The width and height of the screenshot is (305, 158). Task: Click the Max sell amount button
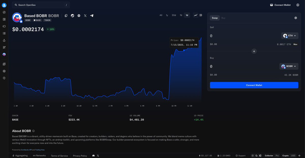295,44
